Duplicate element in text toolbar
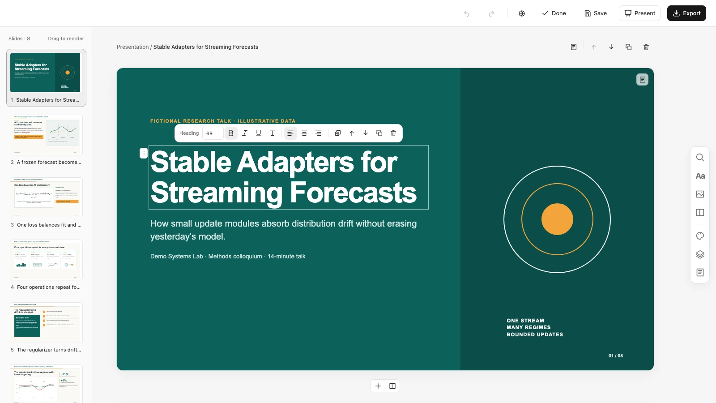This screenshot has width=716, height=403. pyautogui.click(x=379, y=133)
